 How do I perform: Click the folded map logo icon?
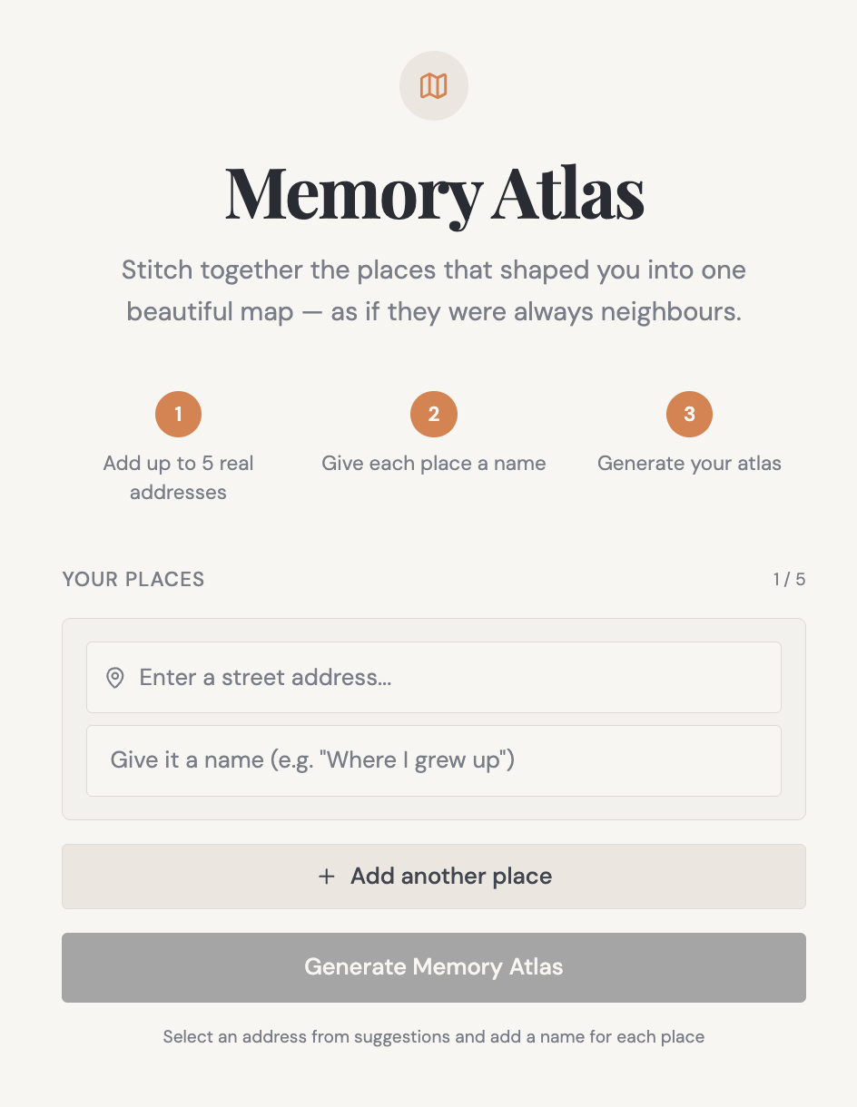coord(434,86)
